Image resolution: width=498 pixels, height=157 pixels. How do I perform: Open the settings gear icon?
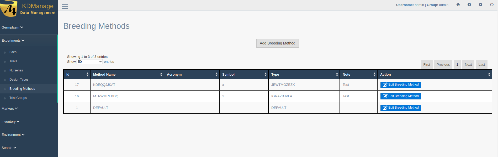[x=480, y=5]
